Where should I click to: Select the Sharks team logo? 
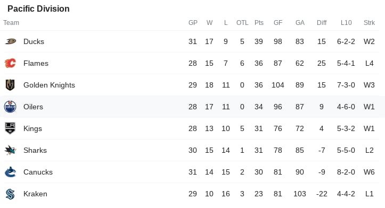(x=10, y=150)
